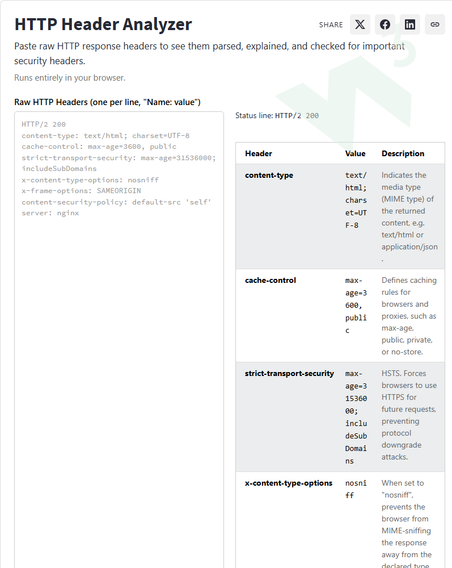Viewport: 452px width, 568px height.
Task: Copy the page link with chain icon
Action: point(434,24)
